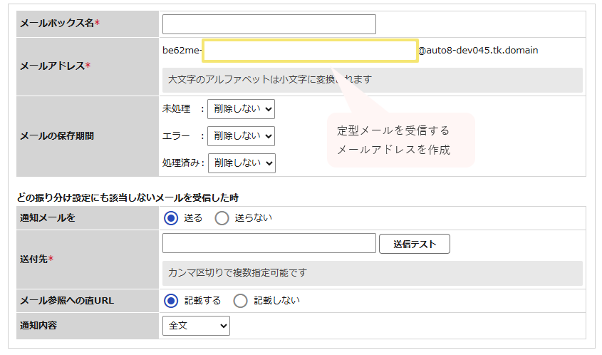
Task: Open the 処理済み retention period dropdown
Action: (x=242, y=163)
